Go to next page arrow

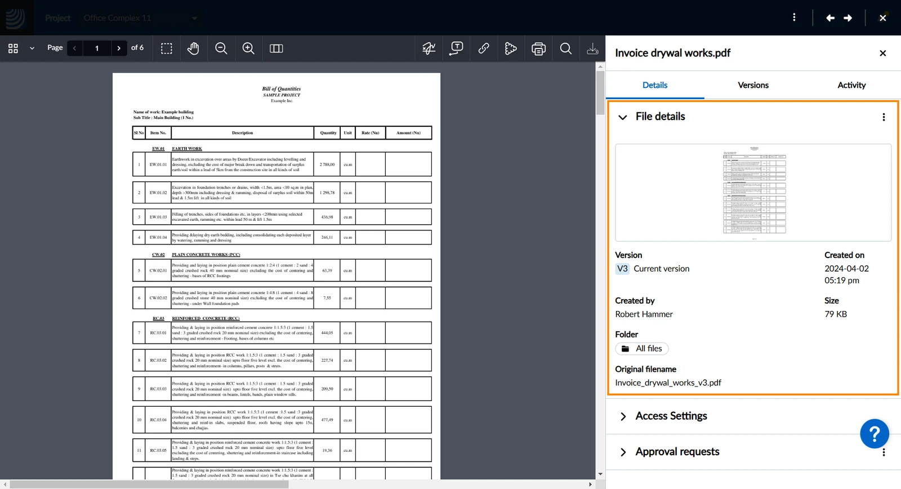coord(118,48)
